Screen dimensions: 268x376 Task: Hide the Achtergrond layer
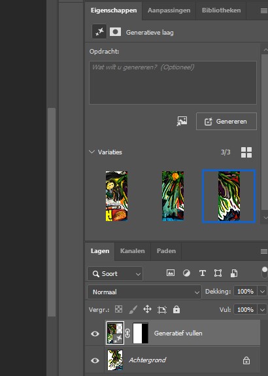point(95,360)
